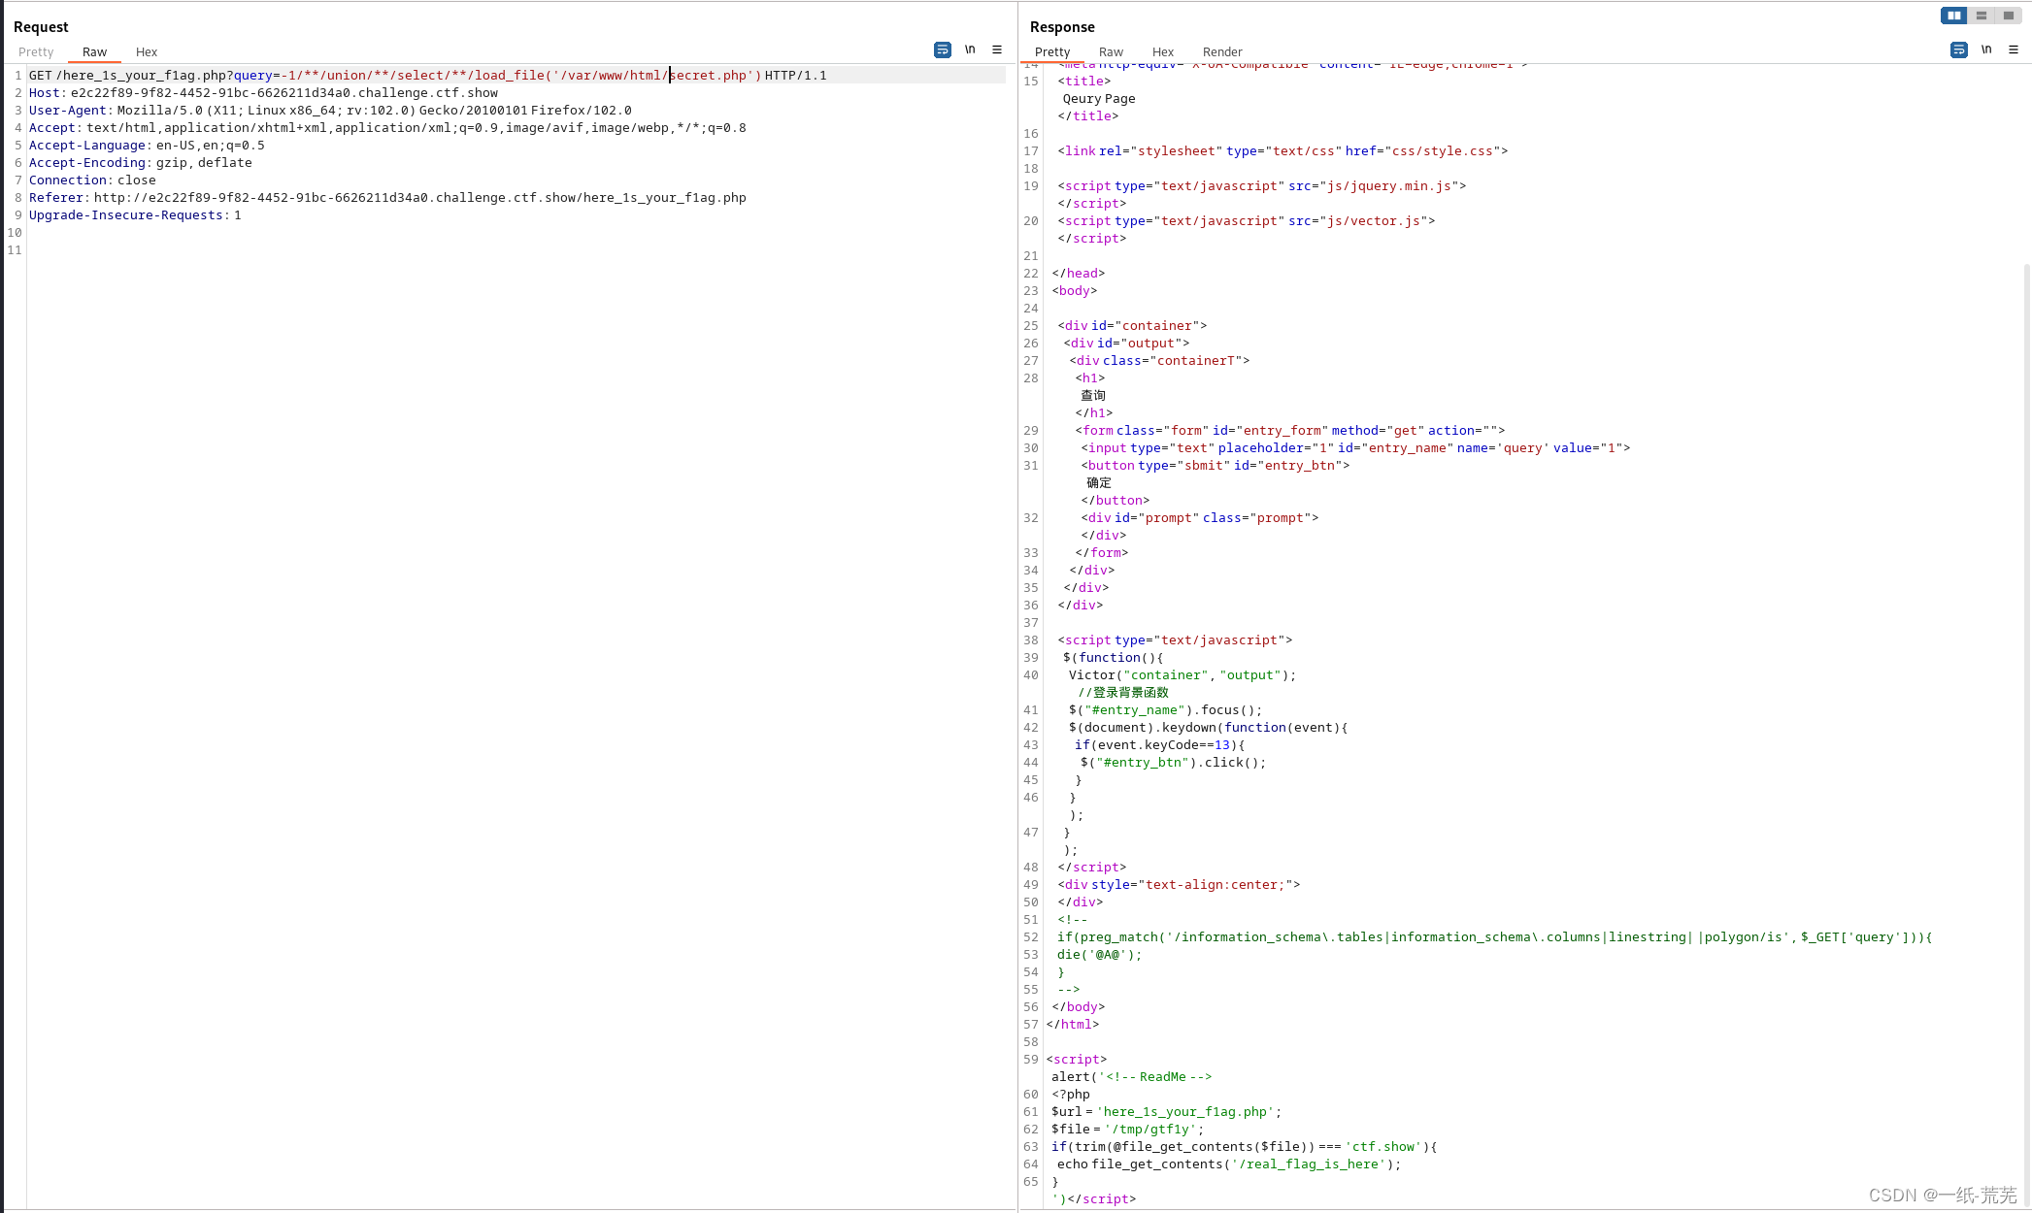Click the 'Qeury Page' title text in Response
This screenshot has width=2032, height=1213.
tap(1099, 99)
